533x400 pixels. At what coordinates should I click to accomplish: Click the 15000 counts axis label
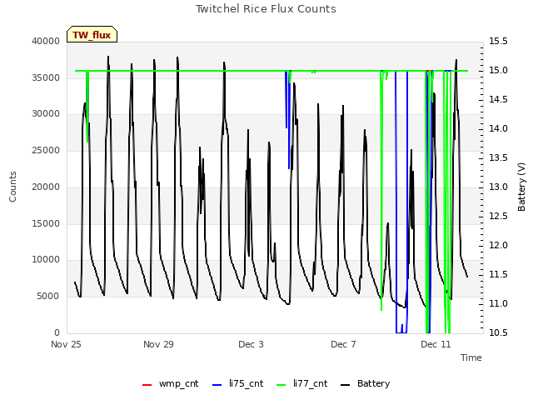(46, 223)
